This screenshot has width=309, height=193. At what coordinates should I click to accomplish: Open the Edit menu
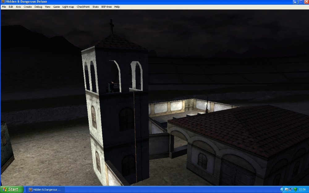tap(11, 7)
